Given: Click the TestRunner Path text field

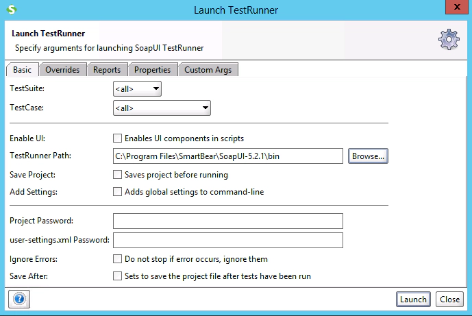Looking at the screenshot, I should coord(228,156).
